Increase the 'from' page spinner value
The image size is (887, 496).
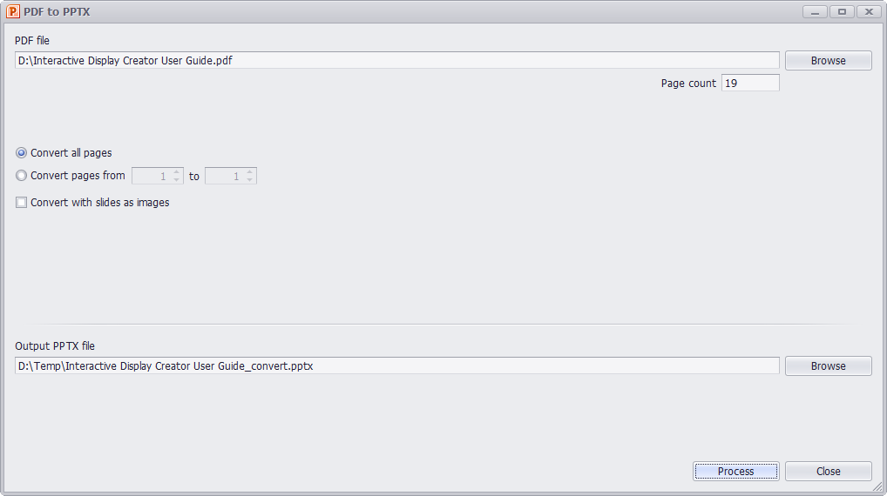pyautogui.click(x=177, y=171)
